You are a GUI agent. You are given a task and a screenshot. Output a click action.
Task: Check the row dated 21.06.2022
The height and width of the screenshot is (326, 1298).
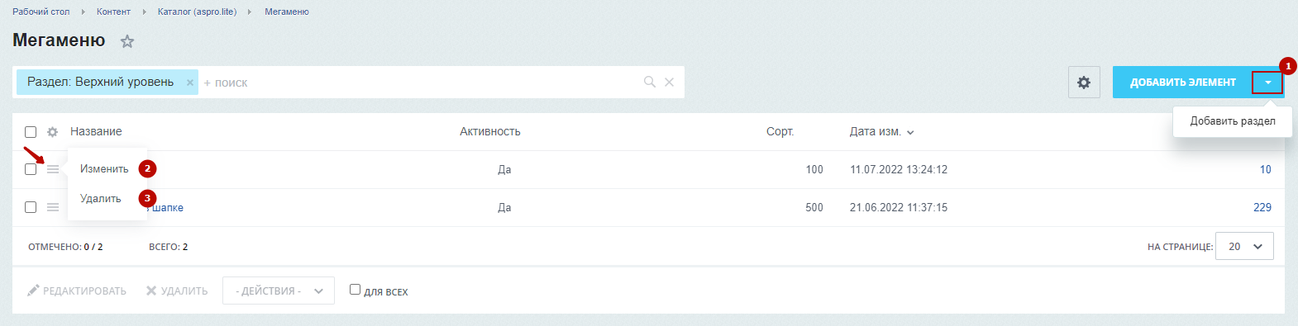(31, 207)
